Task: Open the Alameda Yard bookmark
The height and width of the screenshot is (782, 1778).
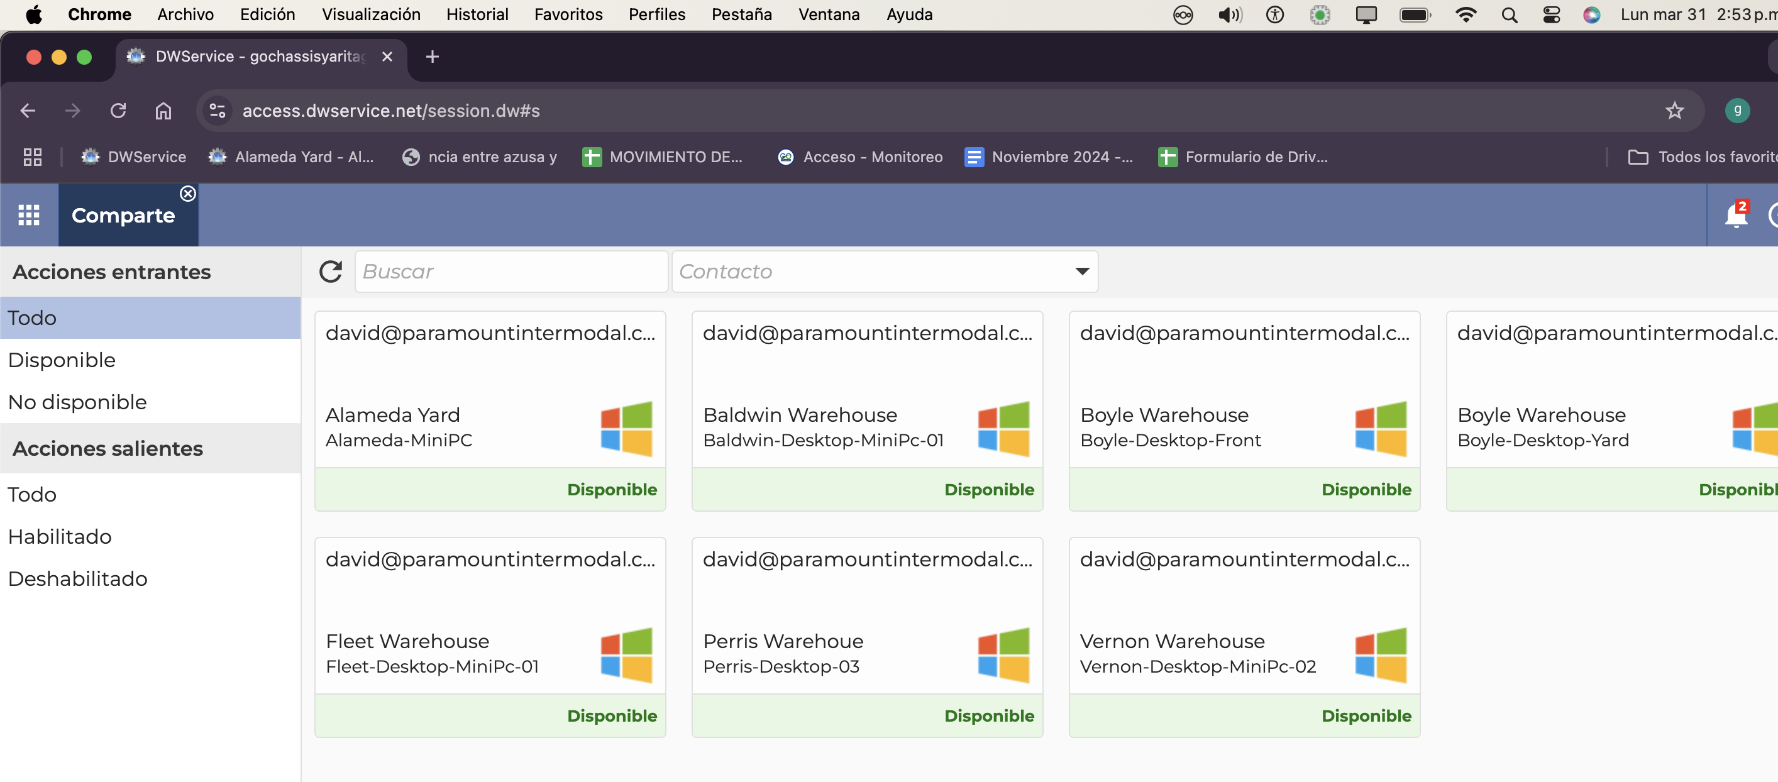Action: coord(291,157)
